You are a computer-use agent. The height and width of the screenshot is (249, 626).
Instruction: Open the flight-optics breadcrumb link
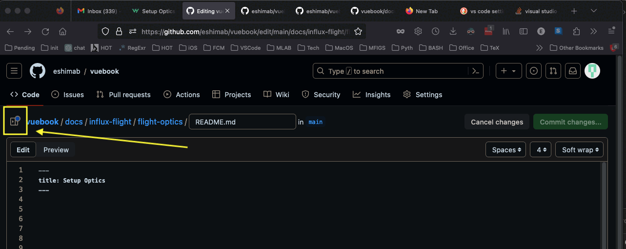pyautogui.click(x=160, y=122)
